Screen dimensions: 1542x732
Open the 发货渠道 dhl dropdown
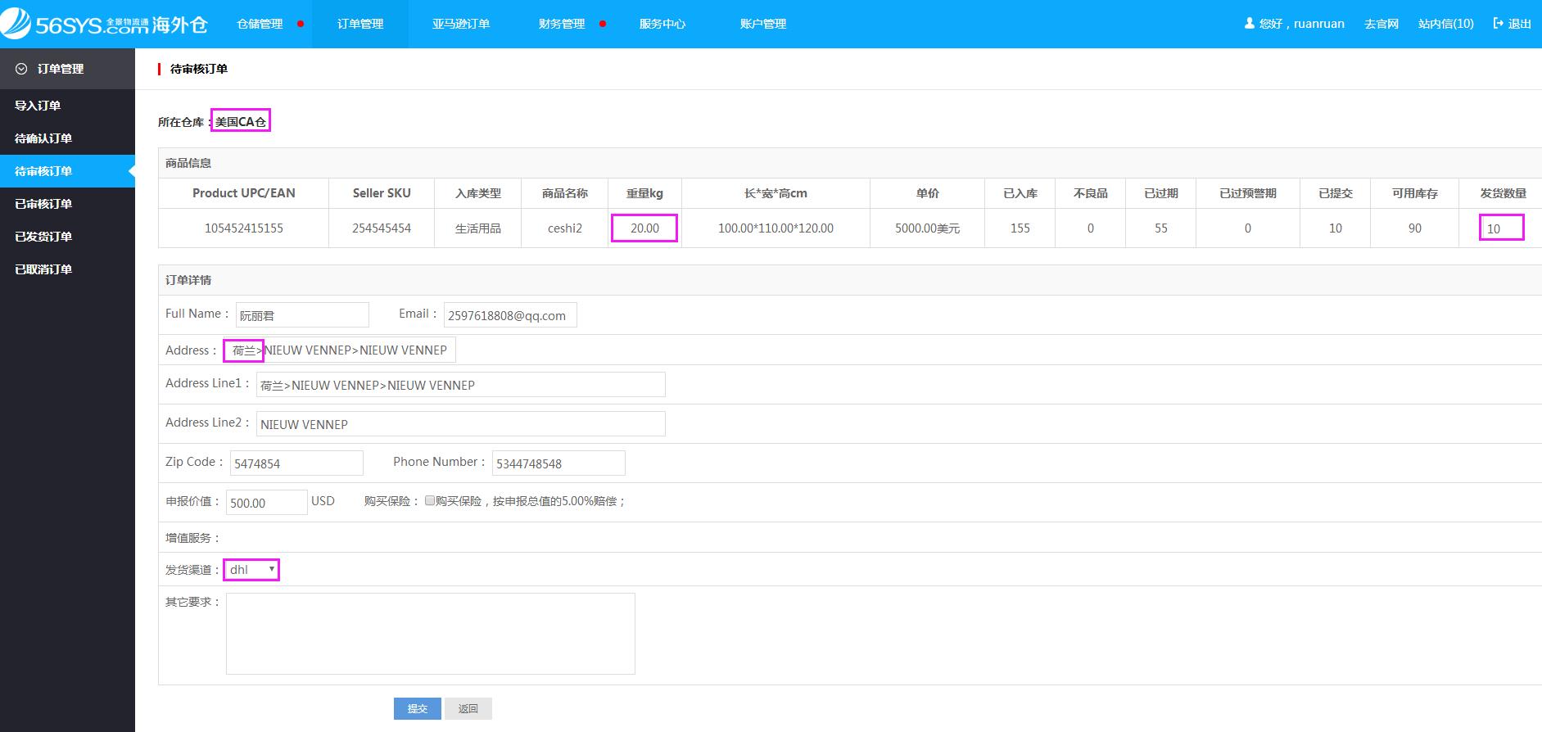coord(251,570)
